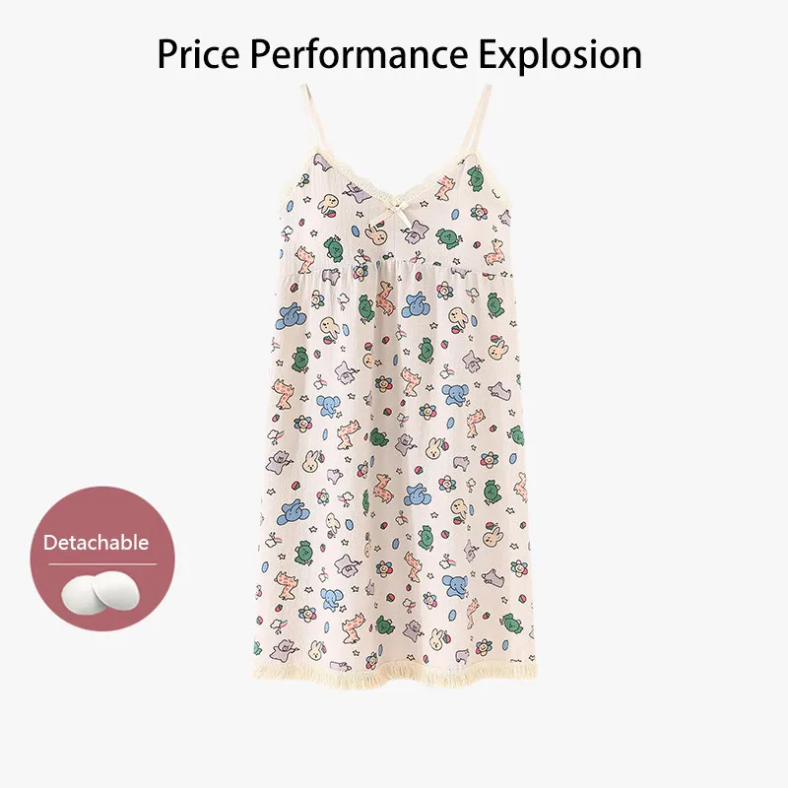
Task: Click the pink circular Detachable badge
Action: coord(102,558)
